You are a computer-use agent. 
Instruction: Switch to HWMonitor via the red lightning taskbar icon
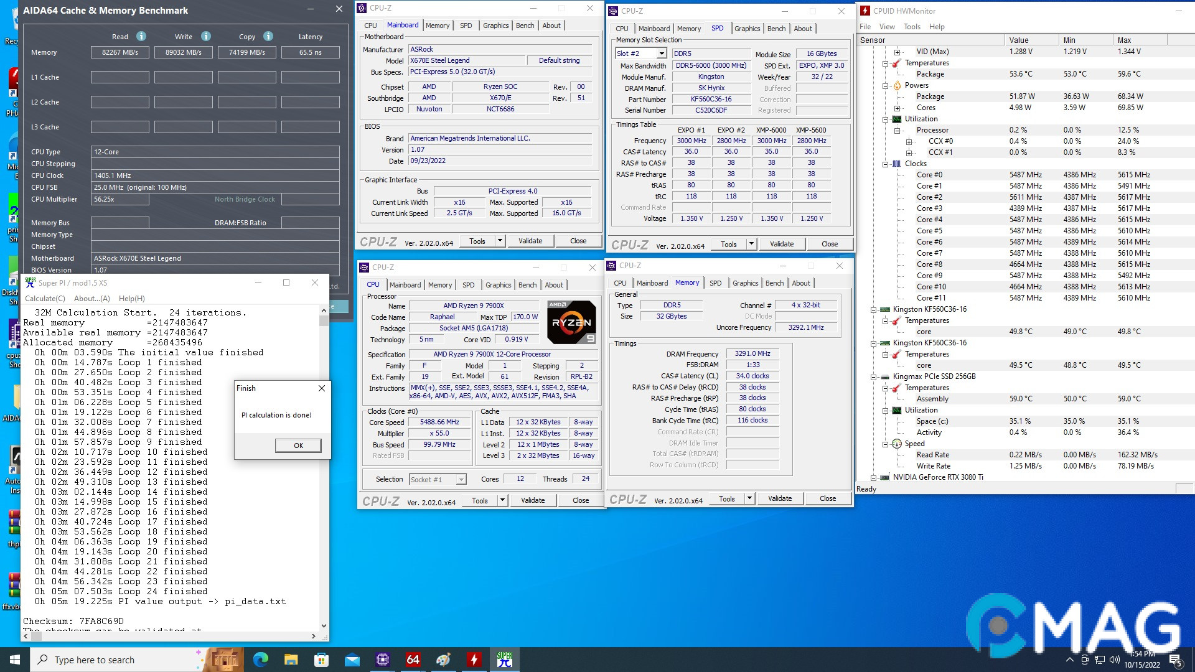click(x=474, y=660)
